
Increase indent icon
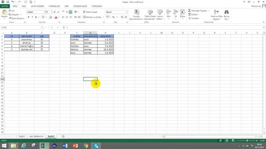79,17
